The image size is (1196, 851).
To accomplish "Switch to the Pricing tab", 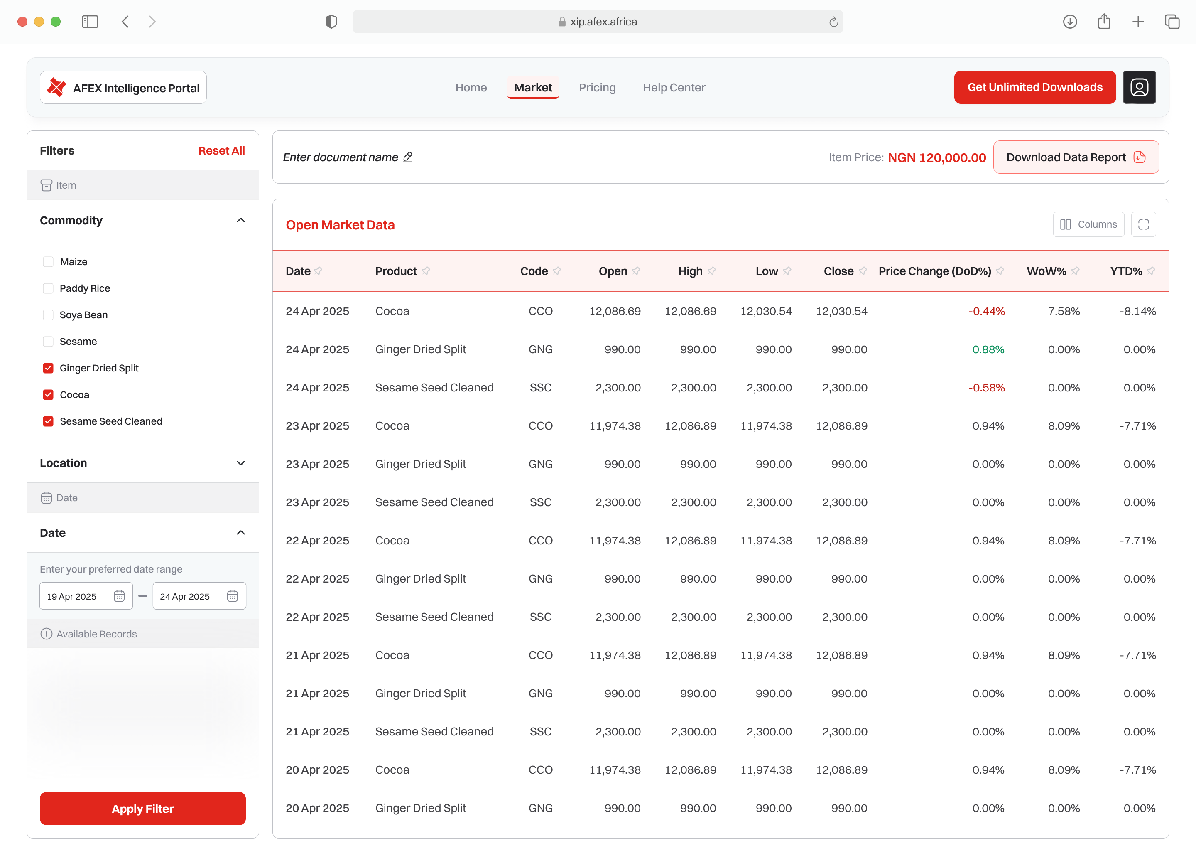I will point(598,87).
